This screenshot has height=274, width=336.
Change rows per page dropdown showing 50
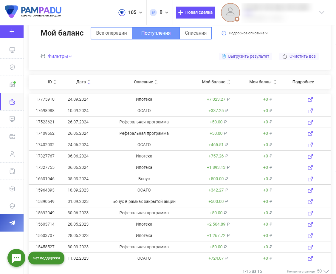[x=323, y=271]
